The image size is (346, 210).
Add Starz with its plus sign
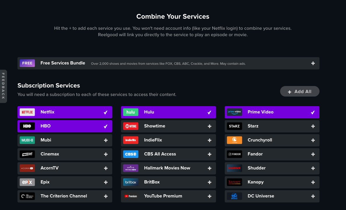pos(313,126)
